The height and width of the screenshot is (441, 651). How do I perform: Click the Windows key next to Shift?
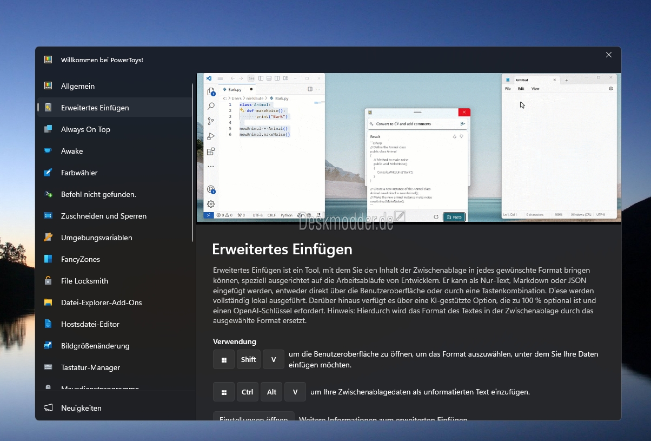coord(224,360)
